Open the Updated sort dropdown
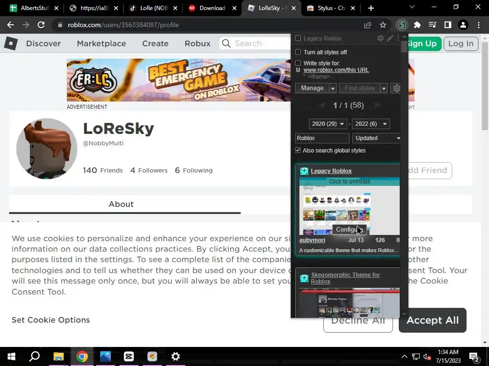Screen dimensions: 489x366 click(x=377, y=138)
